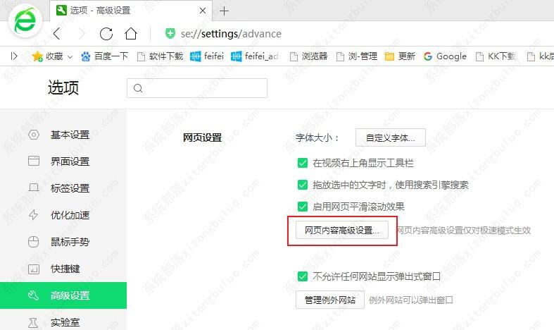Uncheck 启用网页平滑滚动效果 option
Screen dimensions: 554x330
tap(303, 207)
